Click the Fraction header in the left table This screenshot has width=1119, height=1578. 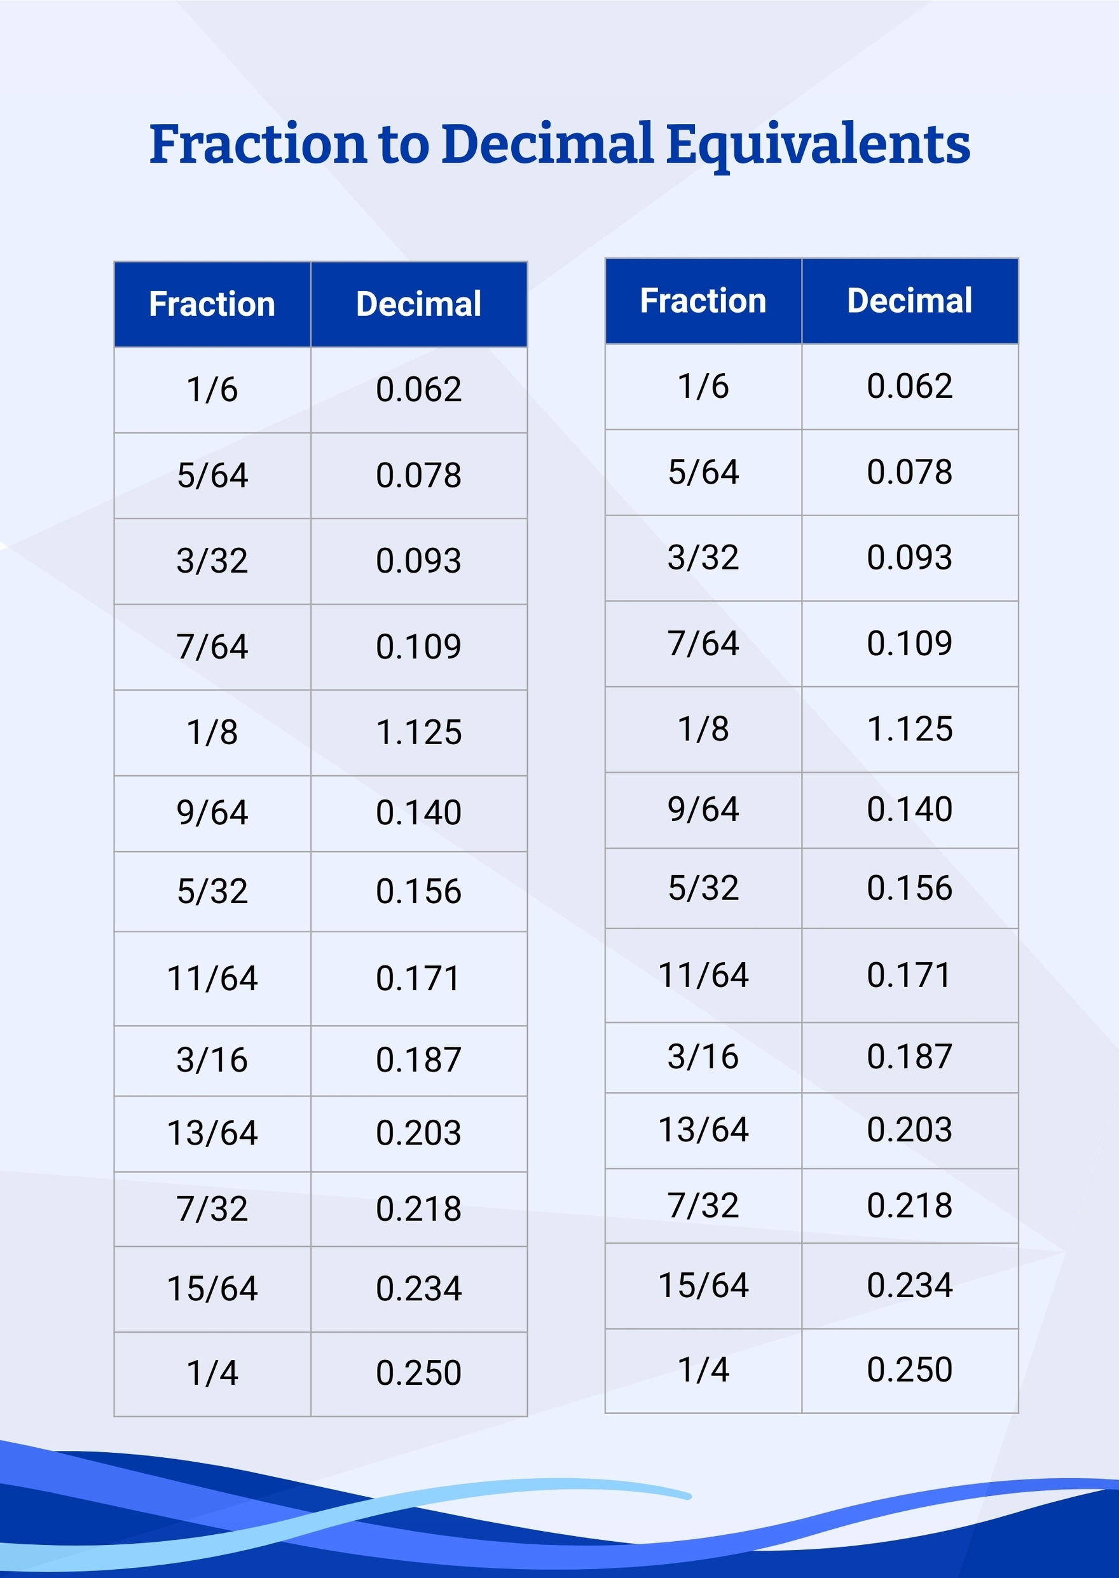212,304
